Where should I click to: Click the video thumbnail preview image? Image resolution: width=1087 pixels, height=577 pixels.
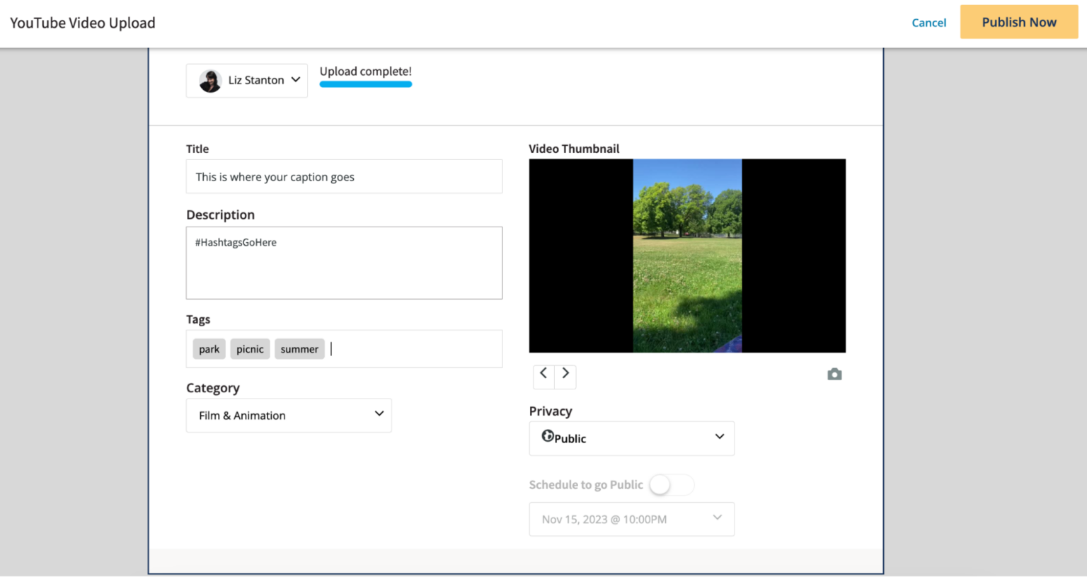686,256
